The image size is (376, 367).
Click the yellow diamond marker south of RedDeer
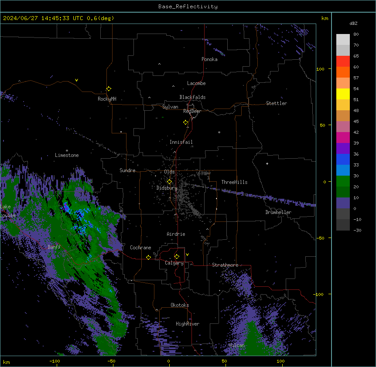coord(185,122)
